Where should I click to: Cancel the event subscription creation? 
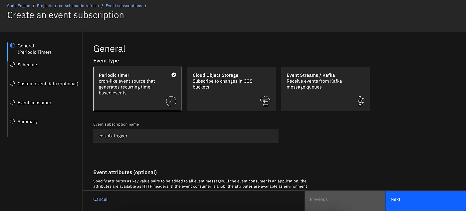point(100,199)
